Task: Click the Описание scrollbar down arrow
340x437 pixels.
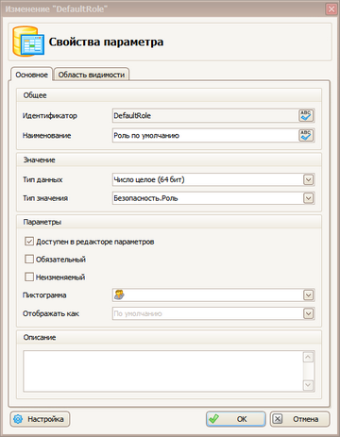Action: 308,385
